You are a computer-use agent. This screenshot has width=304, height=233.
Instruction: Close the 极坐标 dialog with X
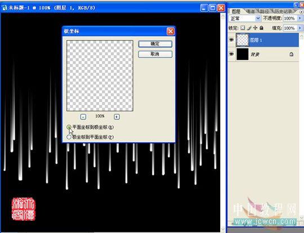click(x=171, y=32)
